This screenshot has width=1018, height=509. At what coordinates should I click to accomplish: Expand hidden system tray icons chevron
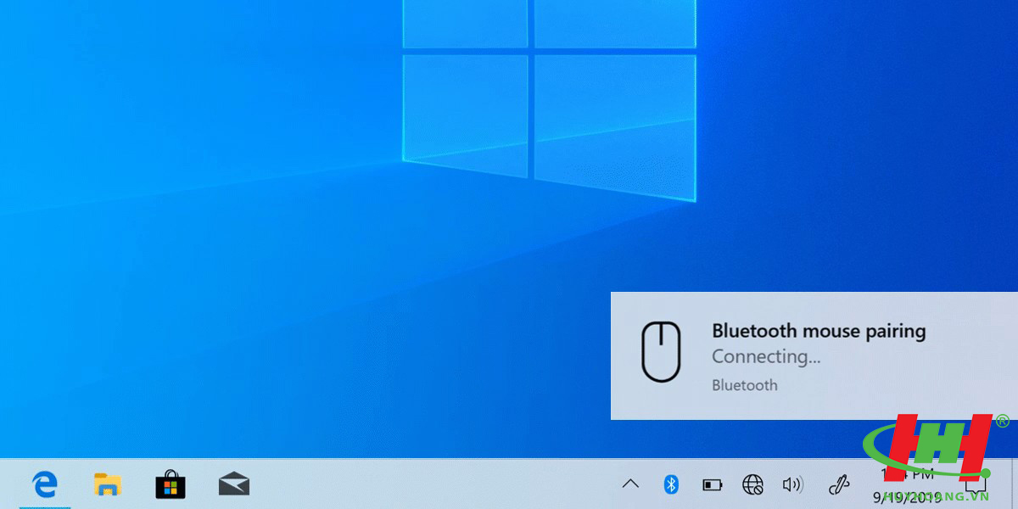point(630,484)
